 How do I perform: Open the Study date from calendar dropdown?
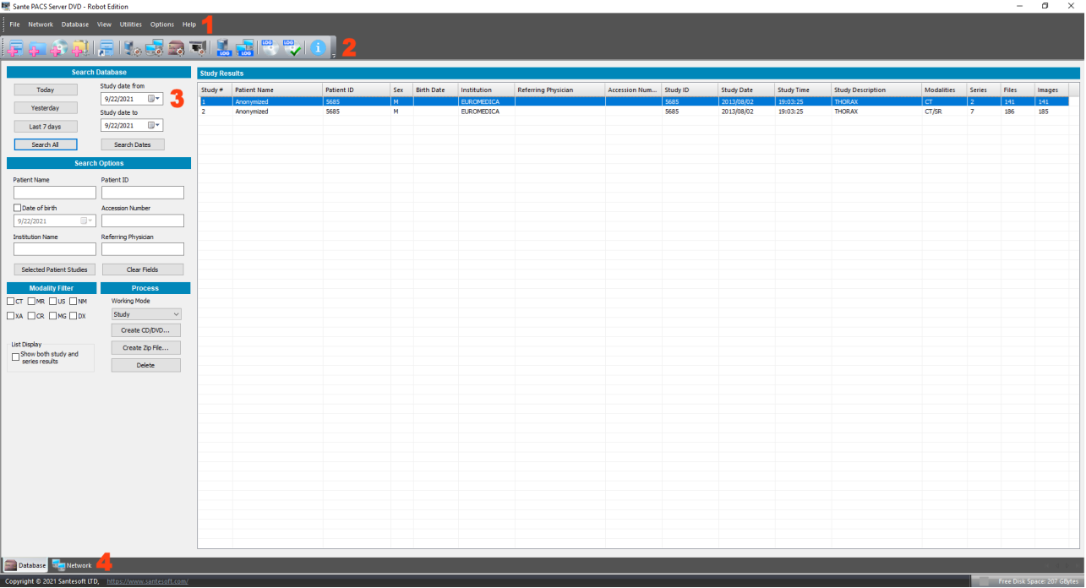(x=155, y=99)
